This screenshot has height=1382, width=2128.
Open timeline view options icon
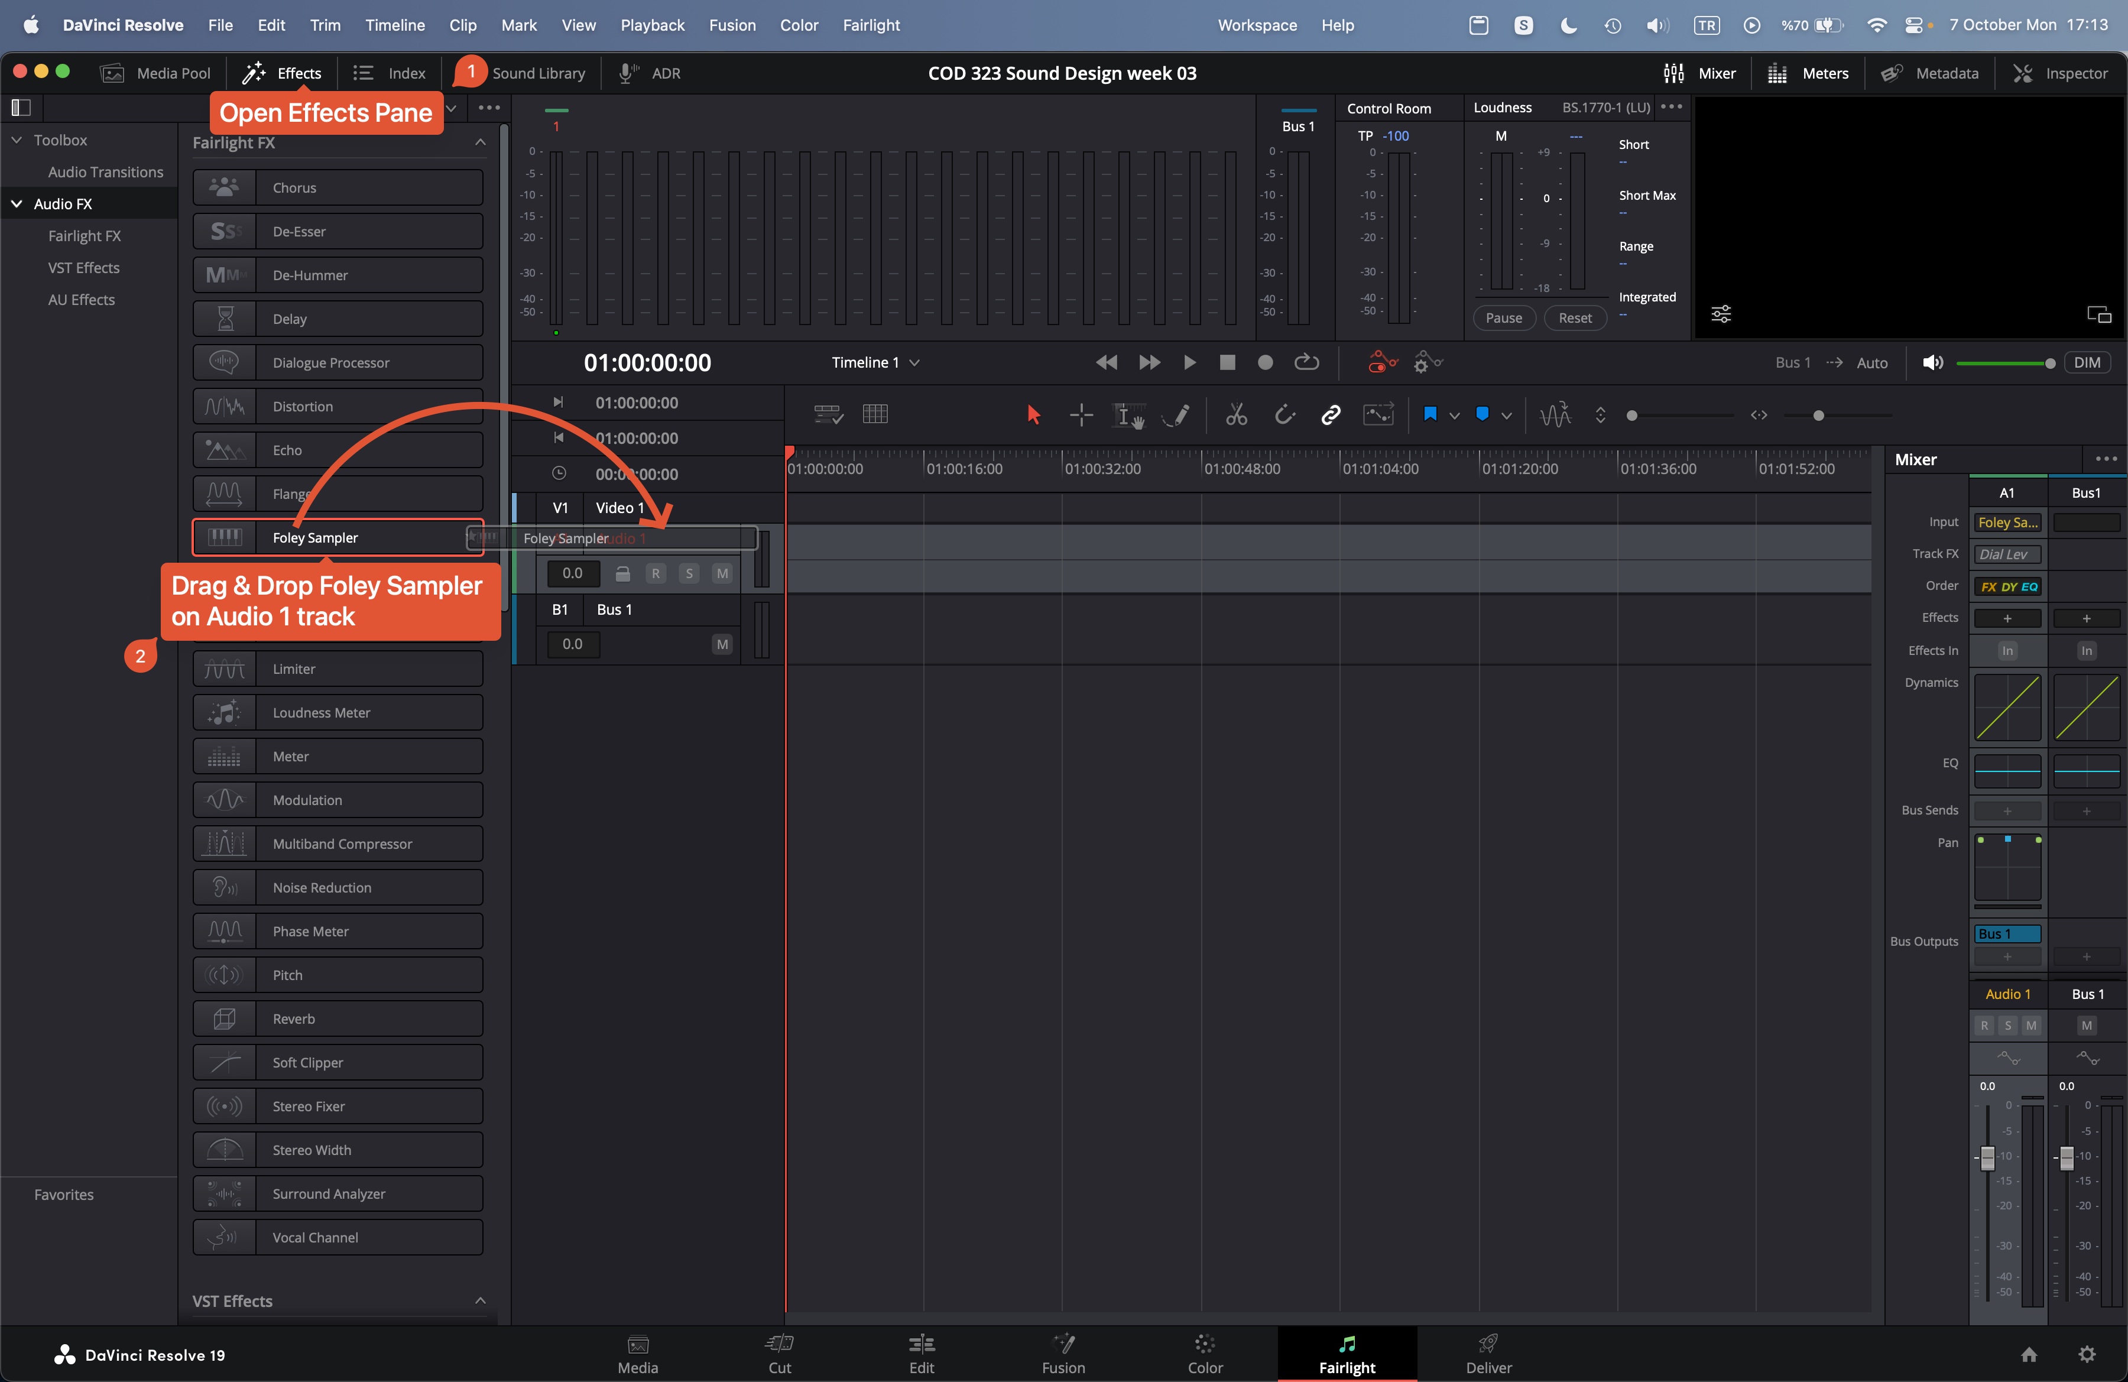tap(828, 415)
